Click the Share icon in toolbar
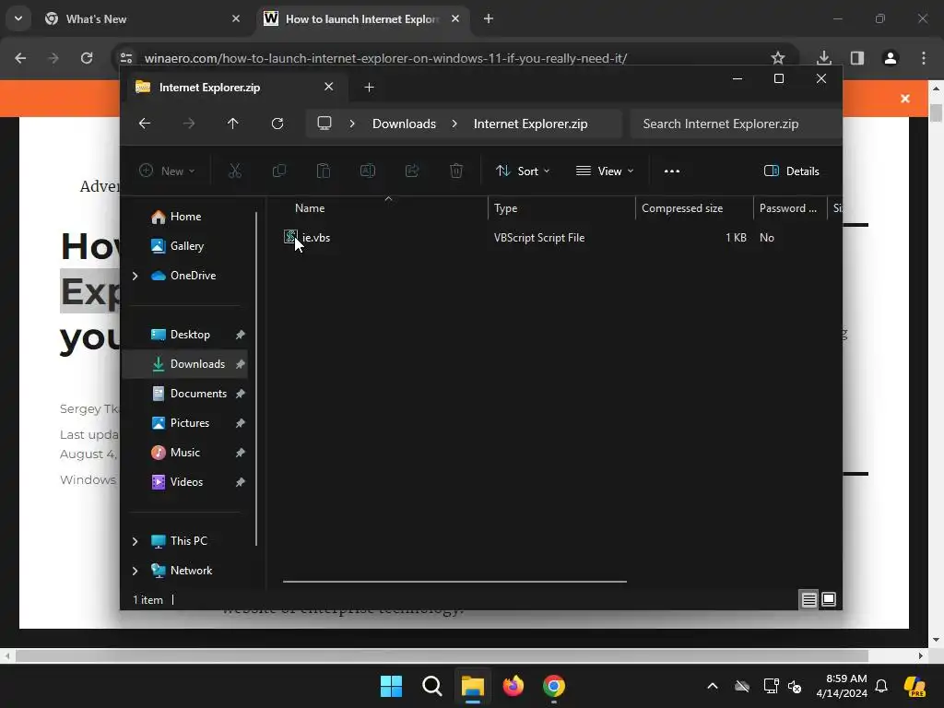Viewport: 944px width, 708px height. coord(412,171)
